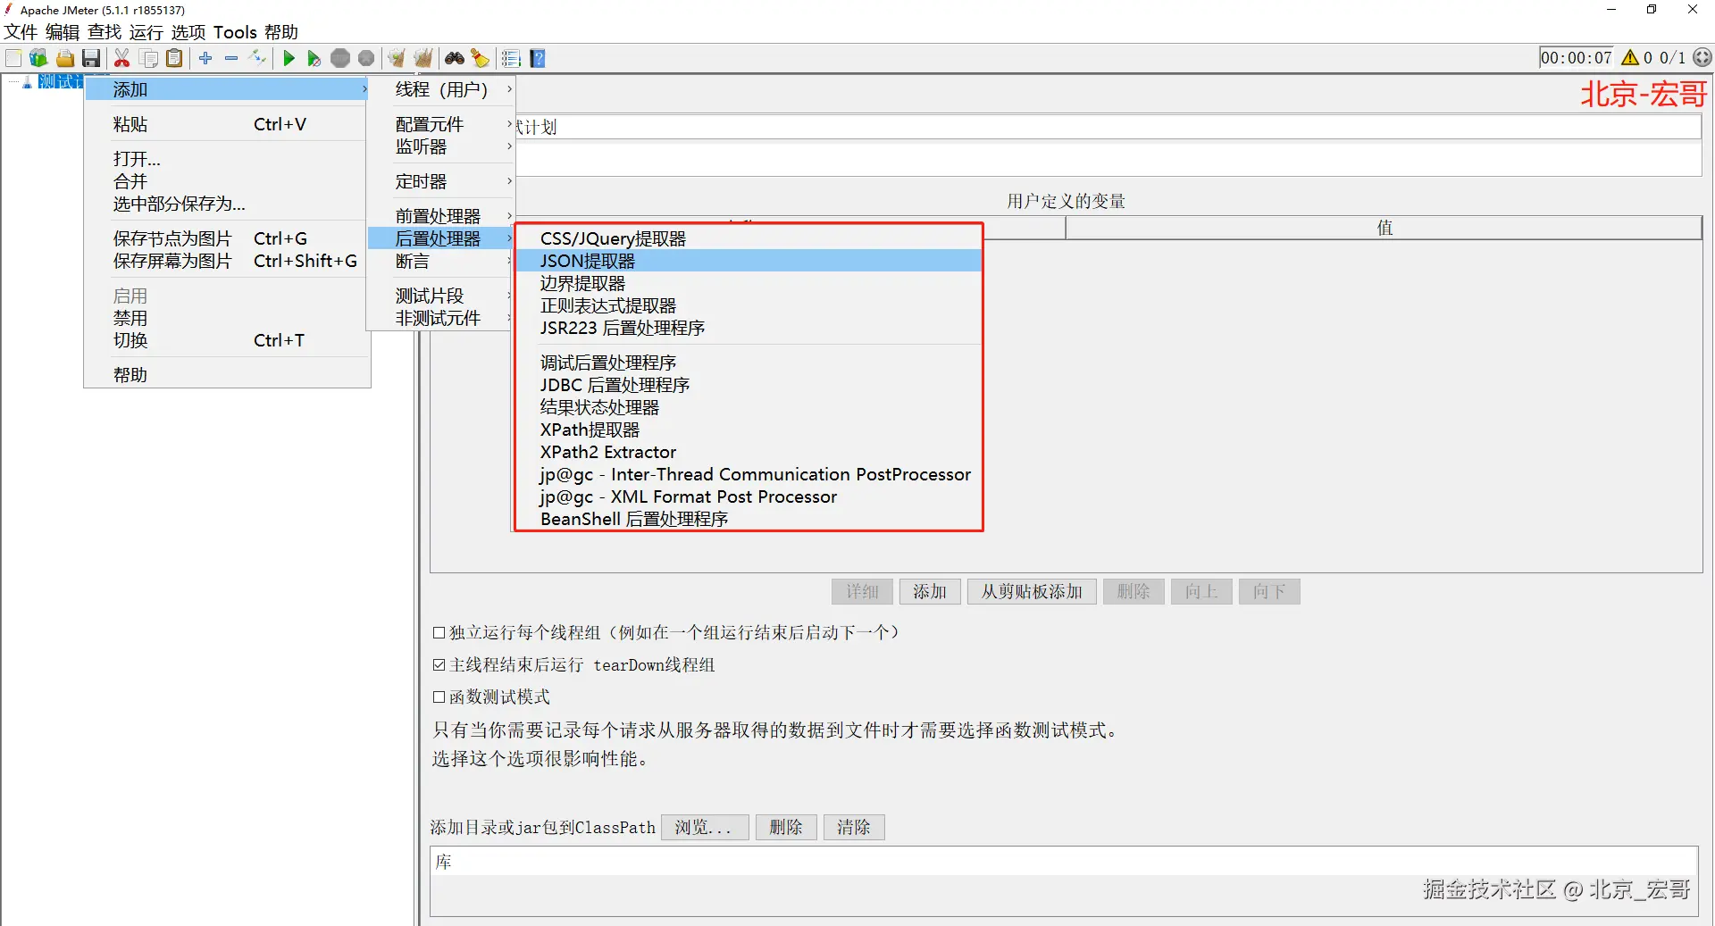Viewport: 1715px width, 926px height.
Task: Start the test with the green play icon
Action: click(x=289, y=59)
